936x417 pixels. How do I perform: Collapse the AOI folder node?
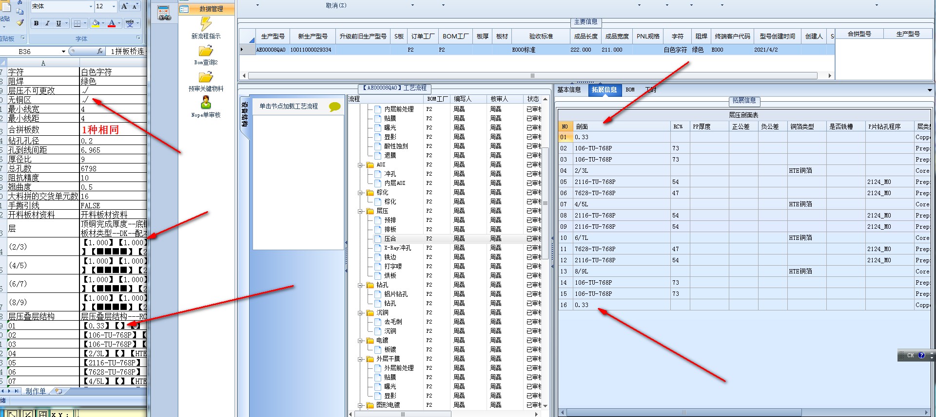360,165
